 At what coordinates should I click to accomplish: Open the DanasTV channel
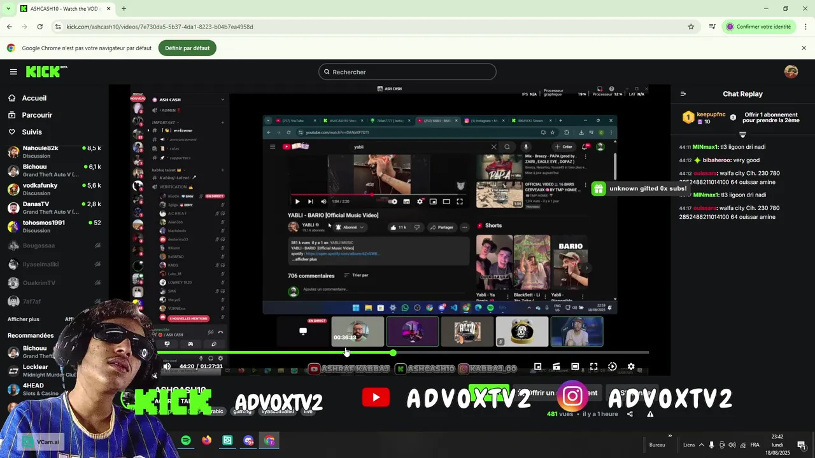[x=54, y=207]
